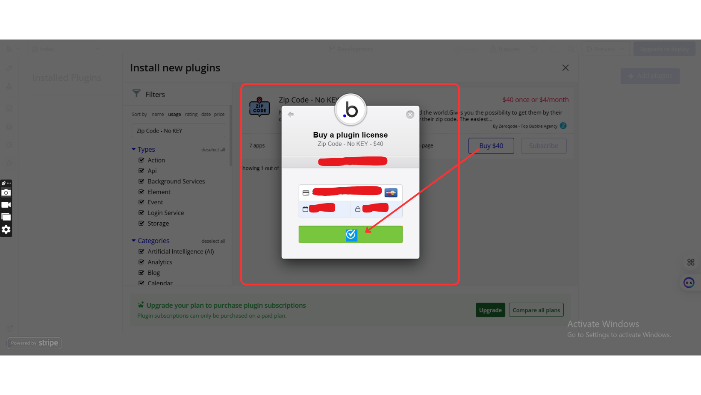This screenshot has height=395, width=701.
Task: Uncheck the Storage type checkbox
Action: coord(141,223)
